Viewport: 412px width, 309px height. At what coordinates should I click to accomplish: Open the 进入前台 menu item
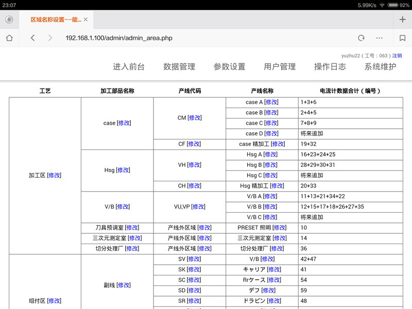(x=129, y=66)
